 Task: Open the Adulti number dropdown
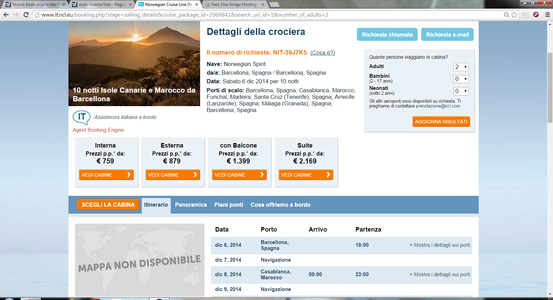(x=461, y=67)
